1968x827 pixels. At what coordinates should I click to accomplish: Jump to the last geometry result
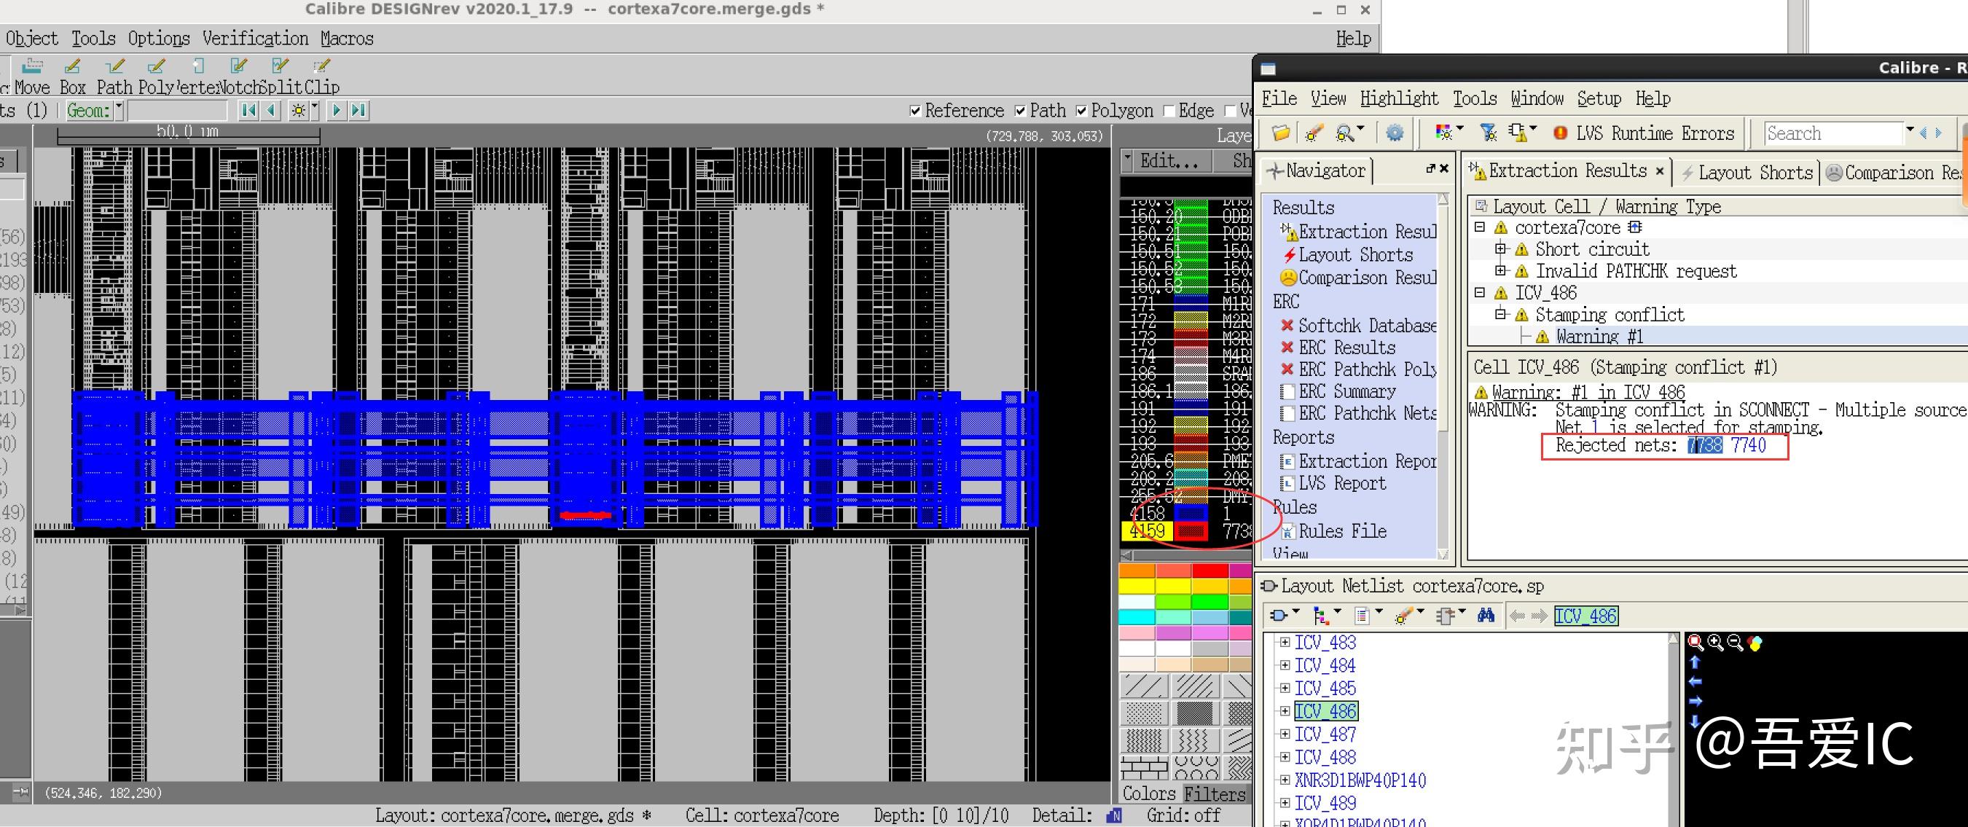tap(359, 111)
